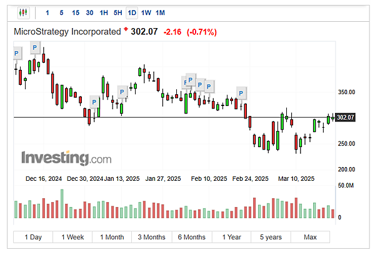Click the 200.00 price axis label
The image size is (375, 255).
(x=346, y=170)
